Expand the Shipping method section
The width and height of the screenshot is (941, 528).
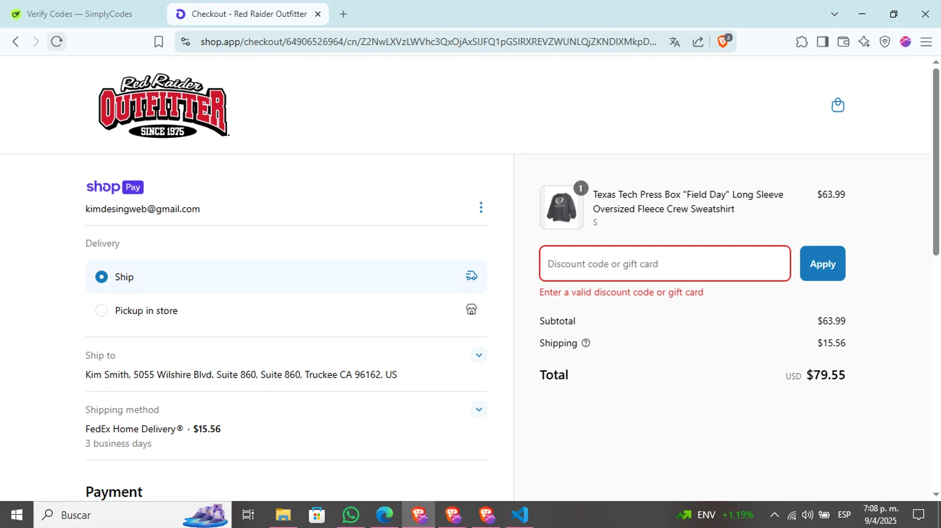click(479, 410)
